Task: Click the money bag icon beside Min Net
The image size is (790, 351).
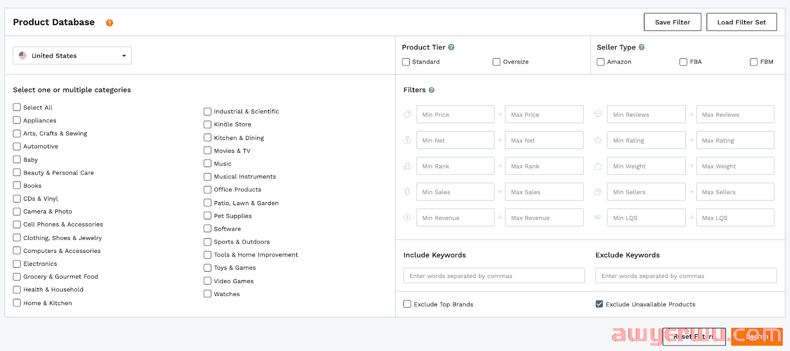Action: click(407, 140)
